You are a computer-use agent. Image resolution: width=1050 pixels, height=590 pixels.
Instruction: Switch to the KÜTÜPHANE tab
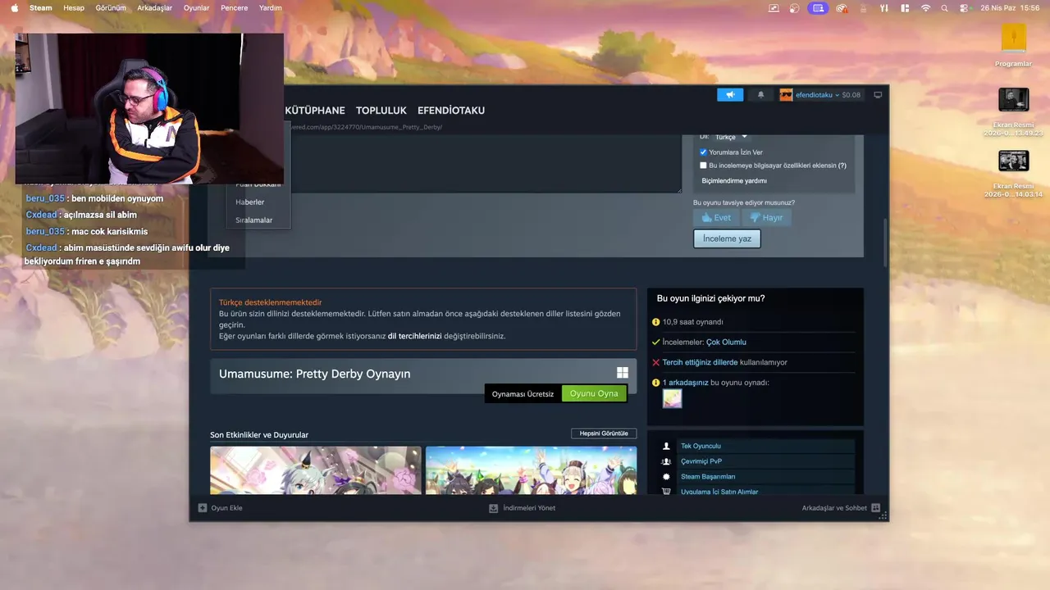pos(315,111)
